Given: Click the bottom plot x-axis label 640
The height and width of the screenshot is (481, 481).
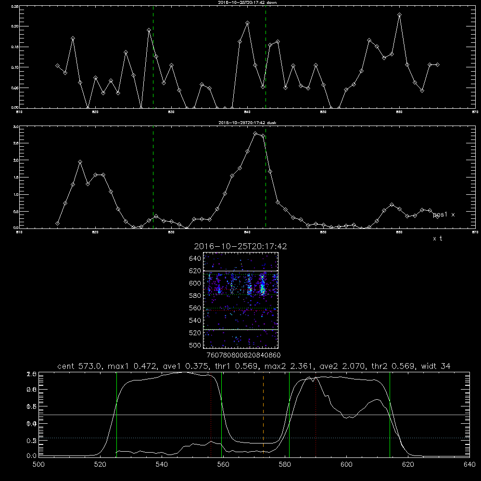Looking at the screenshot, I should [469, 465].
